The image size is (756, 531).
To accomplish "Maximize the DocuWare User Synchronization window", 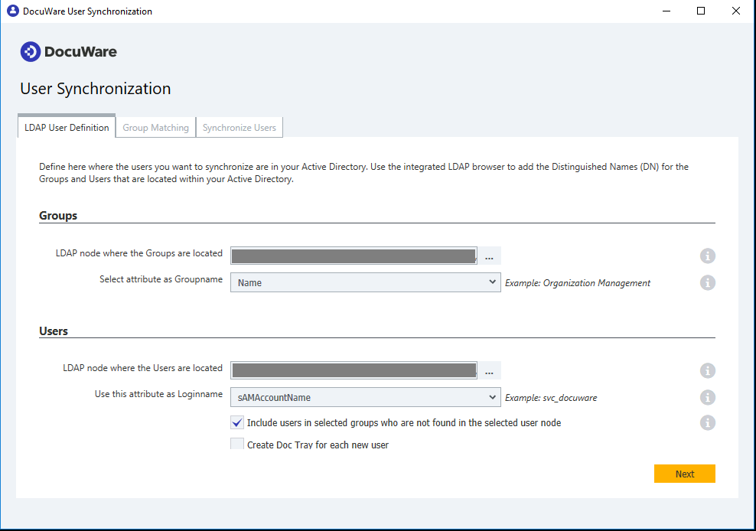I will click(700, 11).
